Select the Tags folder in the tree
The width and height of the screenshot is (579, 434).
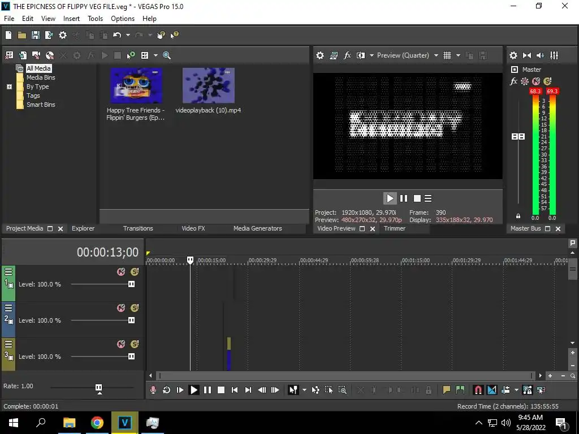(x=33, y=96)
